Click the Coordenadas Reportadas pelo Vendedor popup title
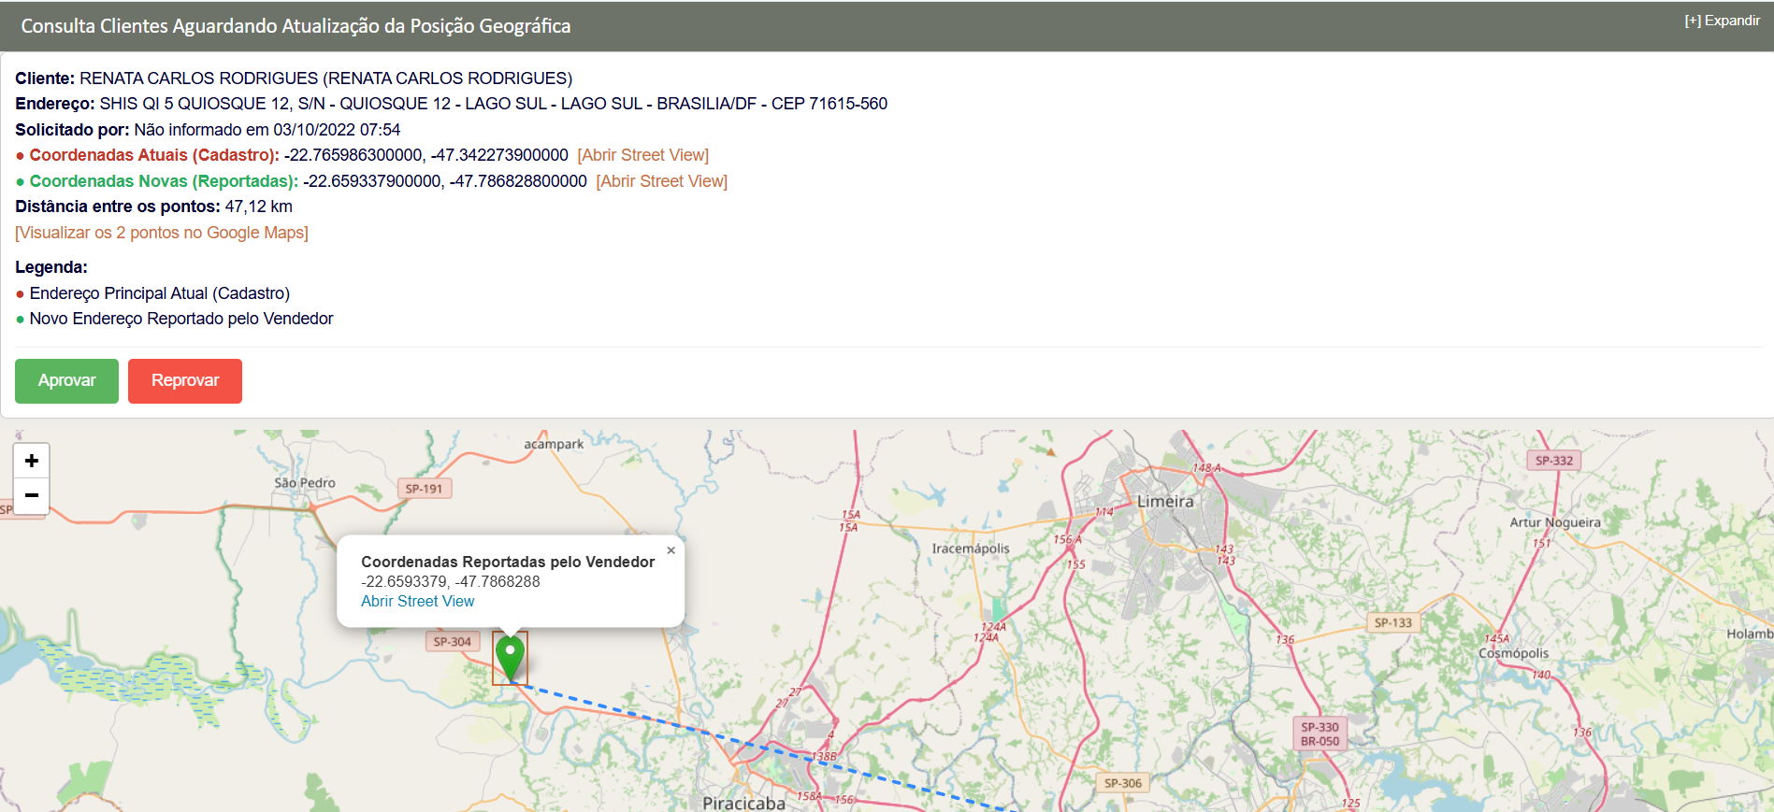 point(508,562)
